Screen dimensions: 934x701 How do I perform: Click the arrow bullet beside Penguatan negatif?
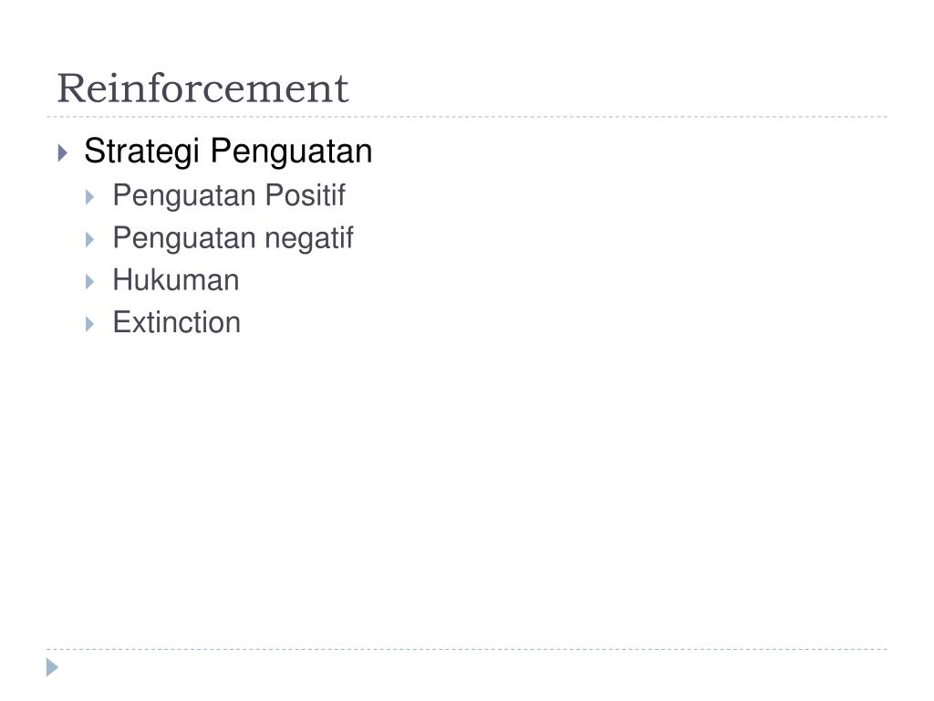click(x=90, y=240)
